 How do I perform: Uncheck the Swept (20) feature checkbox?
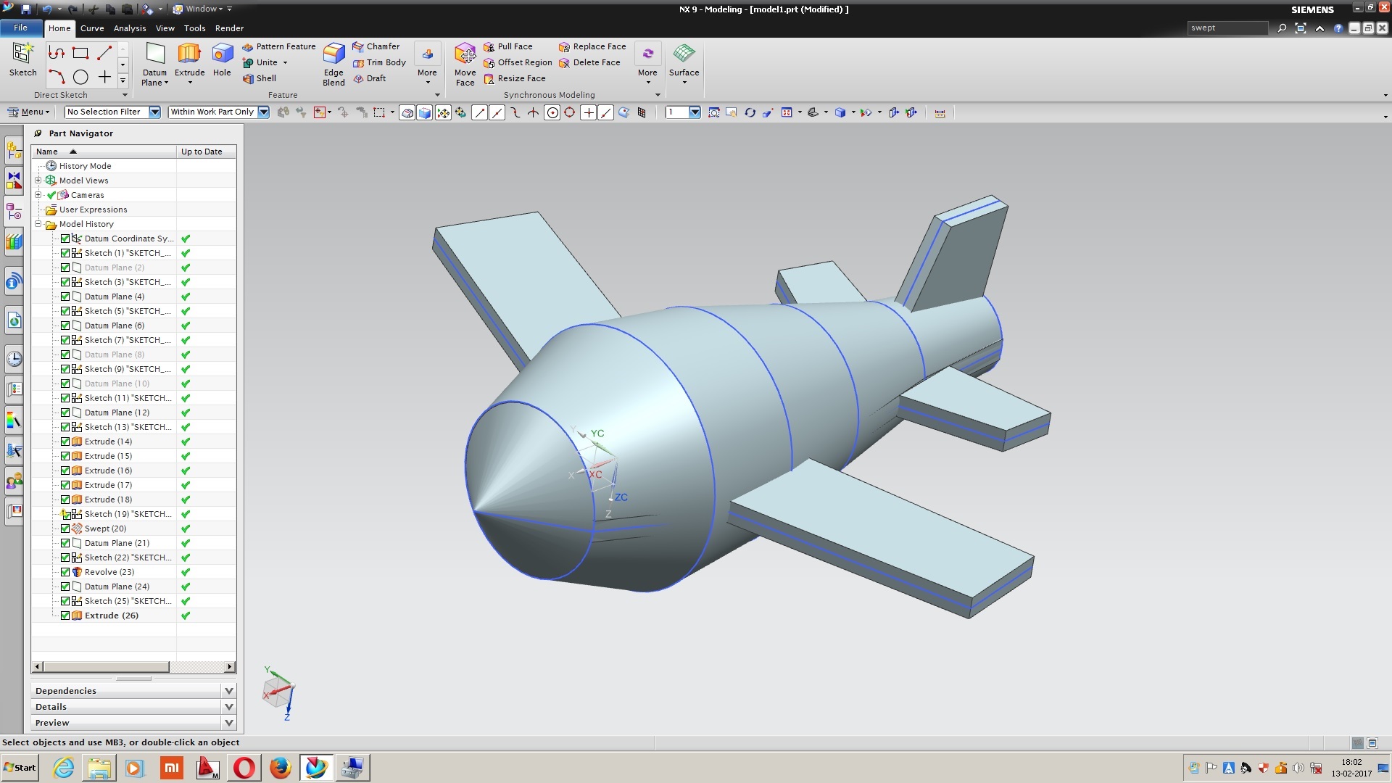[x=65, y=529]
